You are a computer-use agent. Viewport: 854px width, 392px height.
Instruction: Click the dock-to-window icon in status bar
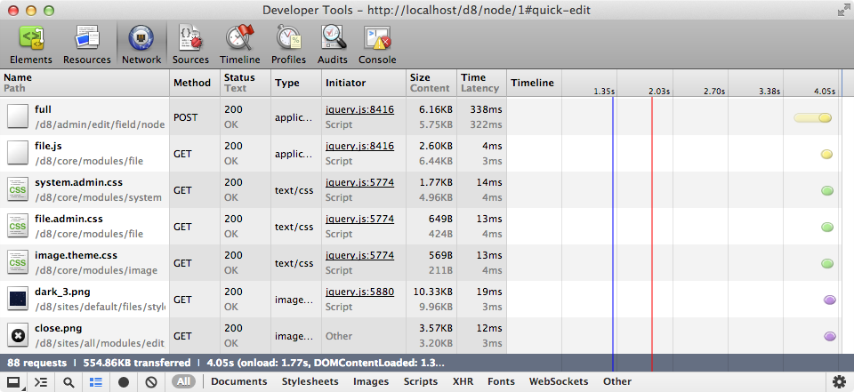pos(13,381)
